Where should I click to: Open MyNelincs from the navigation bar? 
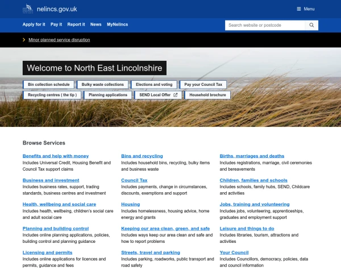(x=118, y=24)
